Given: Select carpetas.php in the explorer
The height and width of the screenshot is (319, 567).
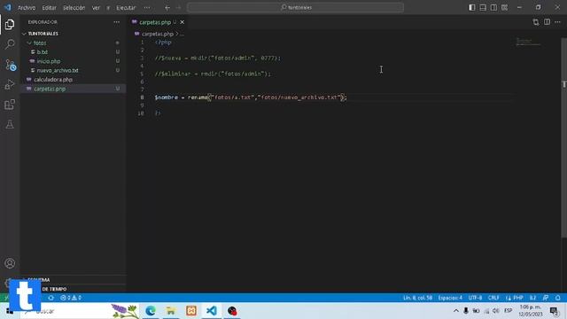Looking at the screenshot, I should (x=50, y=89).
